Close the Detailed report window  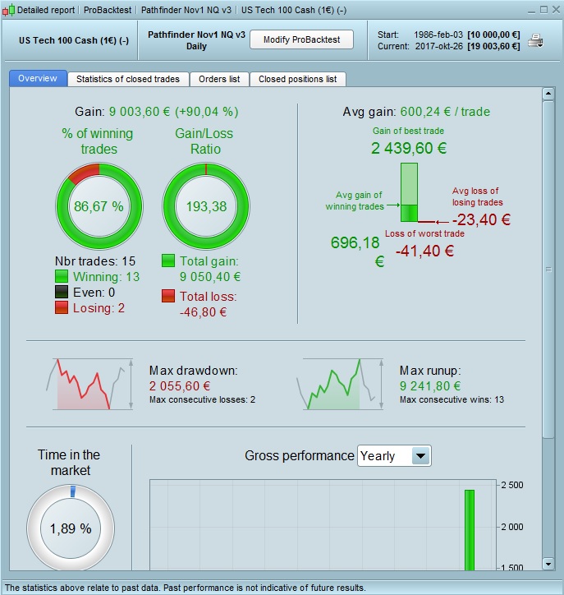tap(556, 10)
